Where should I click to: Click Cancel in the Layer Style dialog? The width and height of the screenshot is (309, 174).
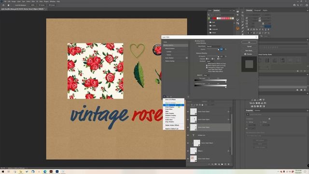(249, 46)
